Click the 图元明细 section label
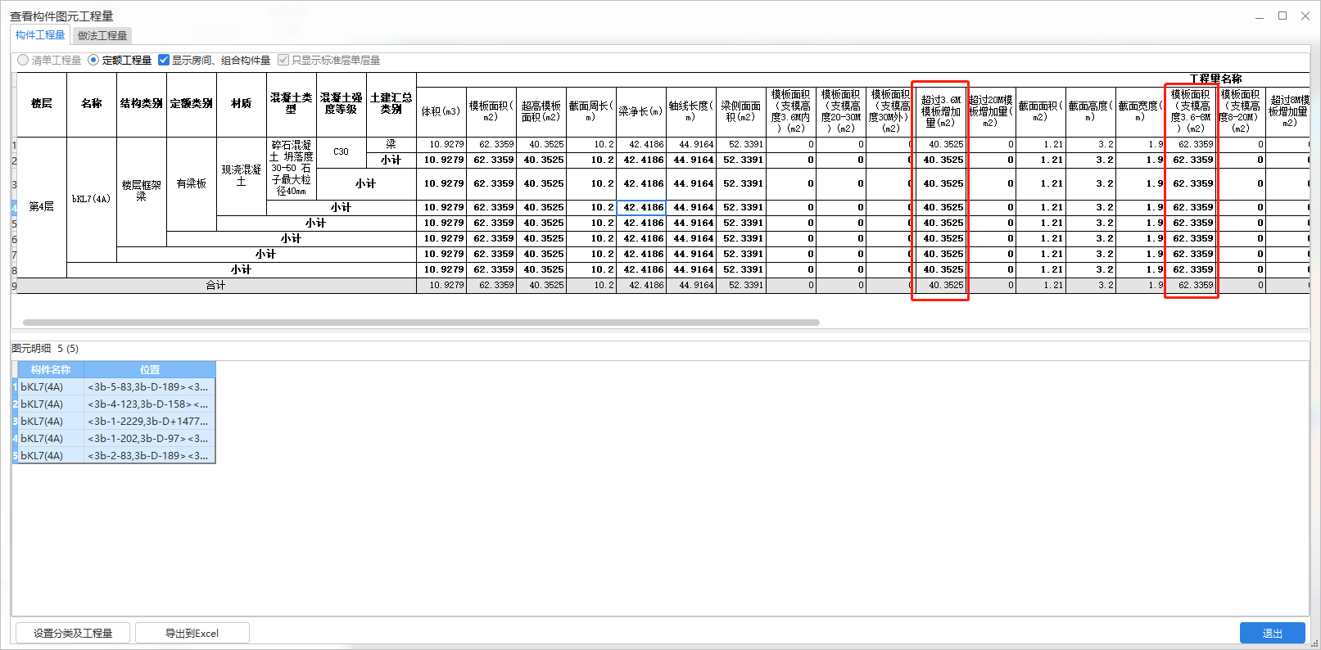 [31, 349]
